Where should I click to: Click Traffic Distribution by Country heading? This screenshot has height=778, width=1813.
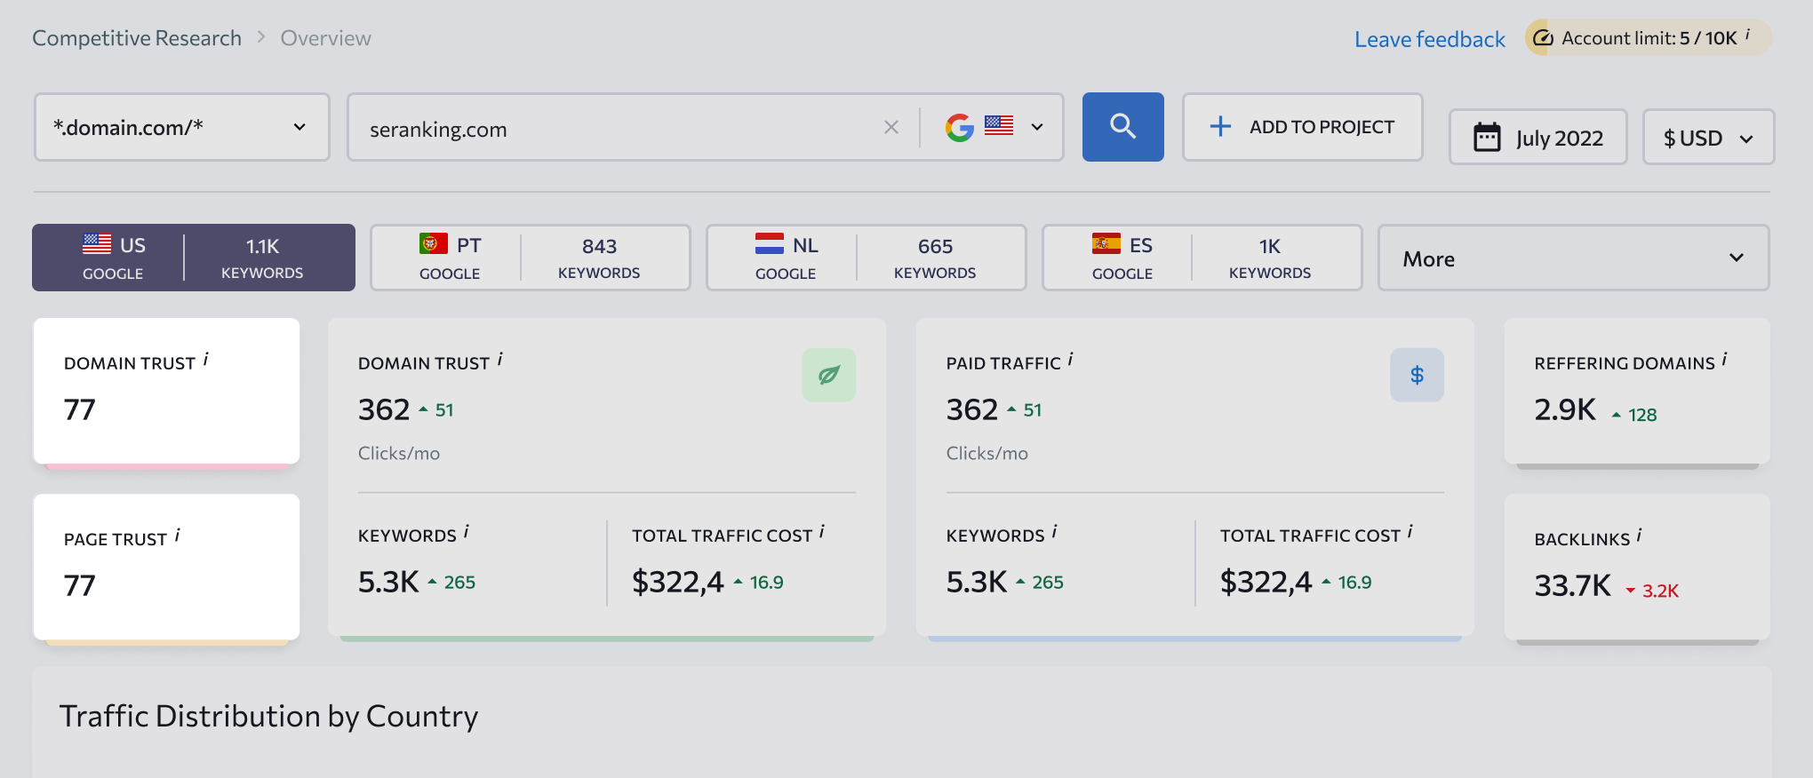pyautogui.click(x=268, y=716)
